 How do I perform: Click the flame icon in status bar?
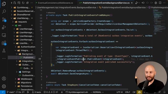click(x=62, y=92)
